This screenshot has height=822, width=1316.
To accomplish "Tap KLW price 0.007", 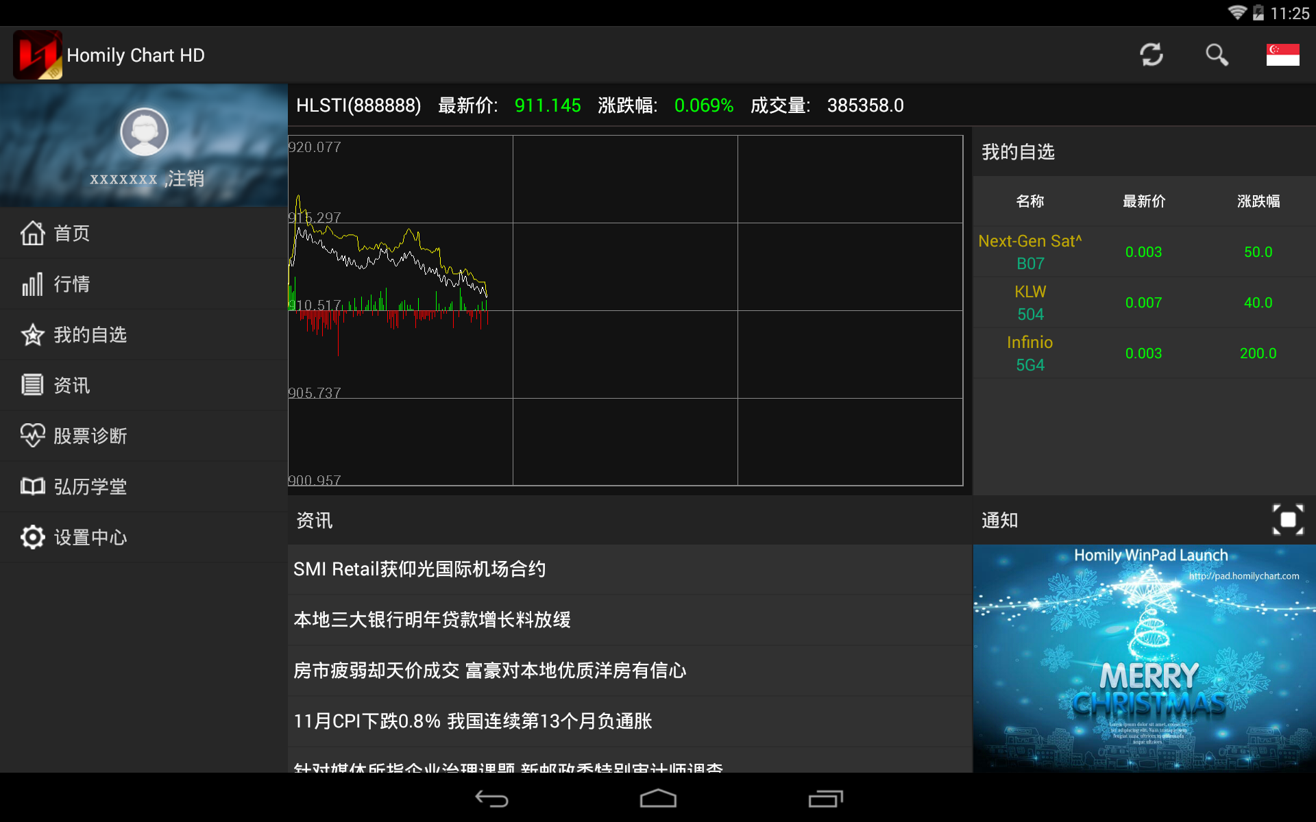I will (1143, 303).
